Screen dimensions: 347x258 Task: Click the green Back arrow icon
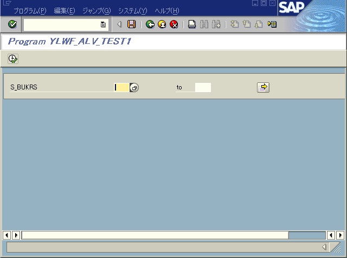(150, 24)
